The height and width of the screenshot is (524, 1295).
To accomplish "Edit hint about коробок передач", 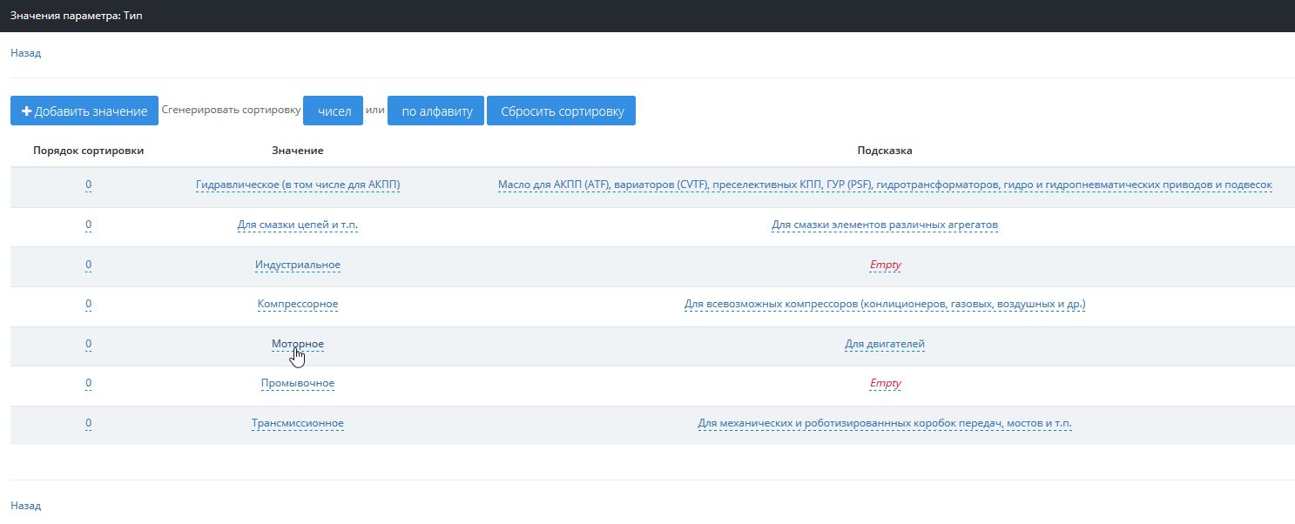I will click(x=885, y=423).
